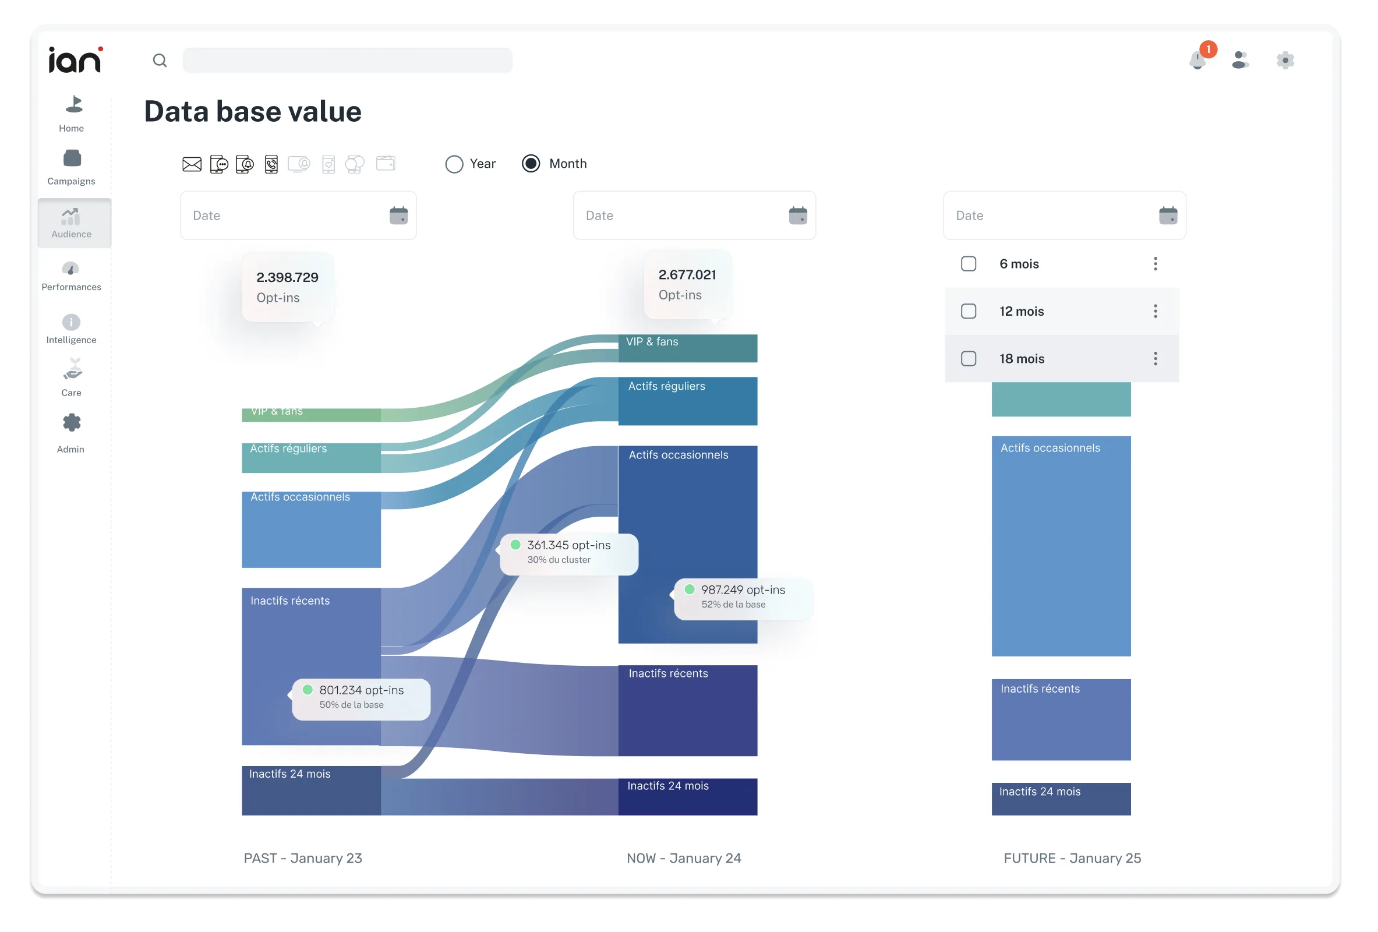Click the Actifs occasionnels block in the NOW column
The image size is (1378, 932).
point(687,544)
